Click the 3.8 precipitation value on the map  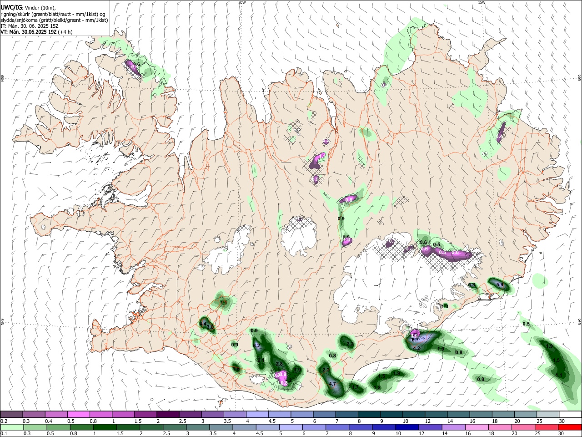point(210,327)
